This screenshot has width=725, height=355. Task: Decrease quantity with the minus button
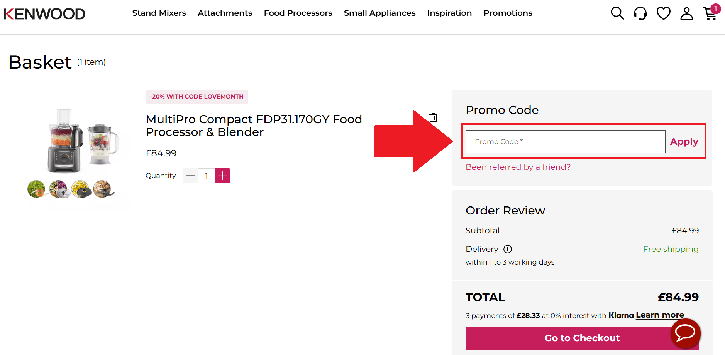(190, 176)
